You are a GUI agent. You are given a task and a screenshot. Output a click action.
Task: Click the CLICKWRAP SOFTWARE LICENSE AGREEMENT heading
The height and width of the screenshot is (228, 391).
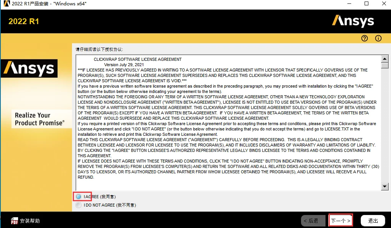(x=137, y=59)
